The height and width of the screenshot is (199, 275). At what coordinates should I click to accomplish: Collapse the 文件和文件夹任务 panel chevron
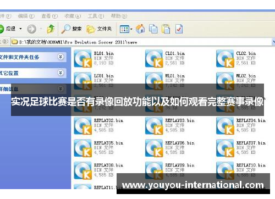[61, 57]
